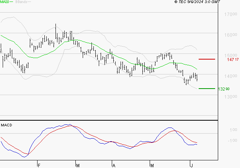This screenshot has width=240, height=168.
Task: Click the J month marker on time axis
Action: point(191,165)
